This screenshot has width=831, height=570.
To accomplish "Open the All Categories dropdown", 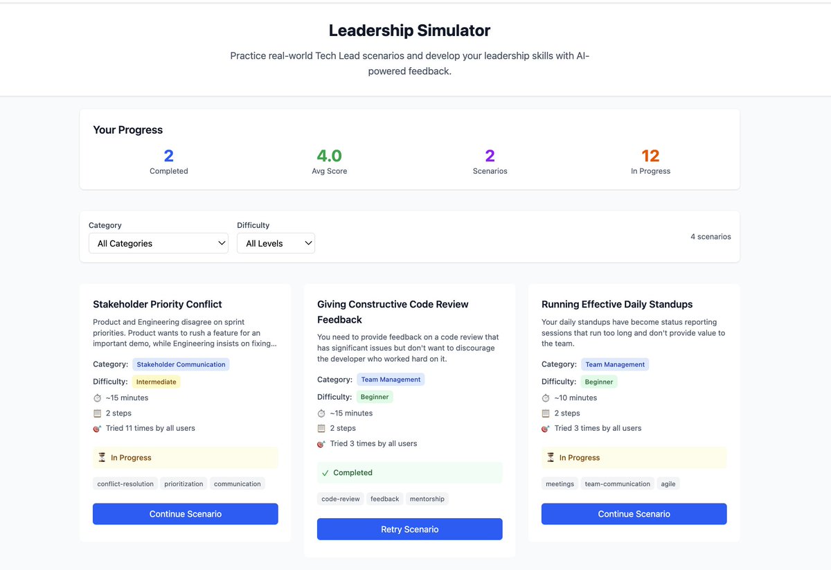I will [159, 243].
